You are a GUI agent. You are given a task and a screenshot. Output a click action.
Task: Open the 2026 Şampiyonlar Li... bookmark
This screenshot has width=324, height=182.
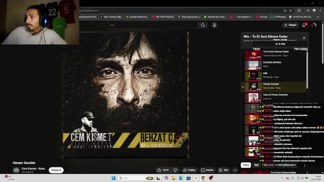190,17
